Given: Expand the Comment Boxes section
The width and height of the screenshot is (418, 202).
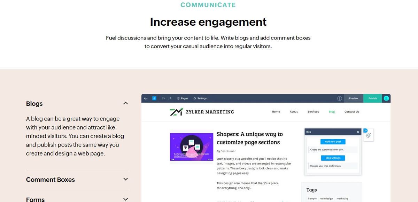Looking at the screenshot, I should (125, 179).
